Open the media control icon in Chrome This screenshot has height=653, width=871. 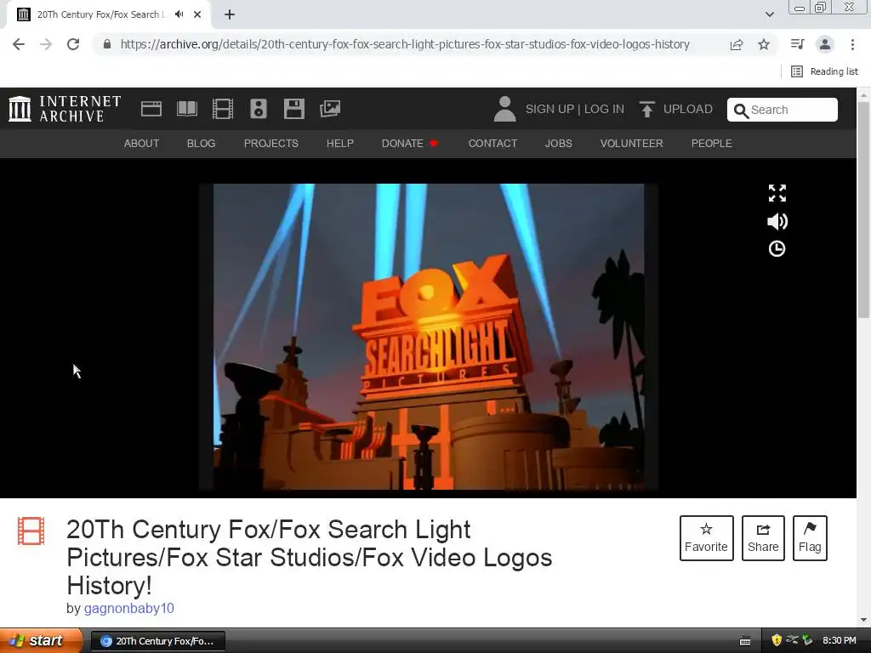(797, 44)
